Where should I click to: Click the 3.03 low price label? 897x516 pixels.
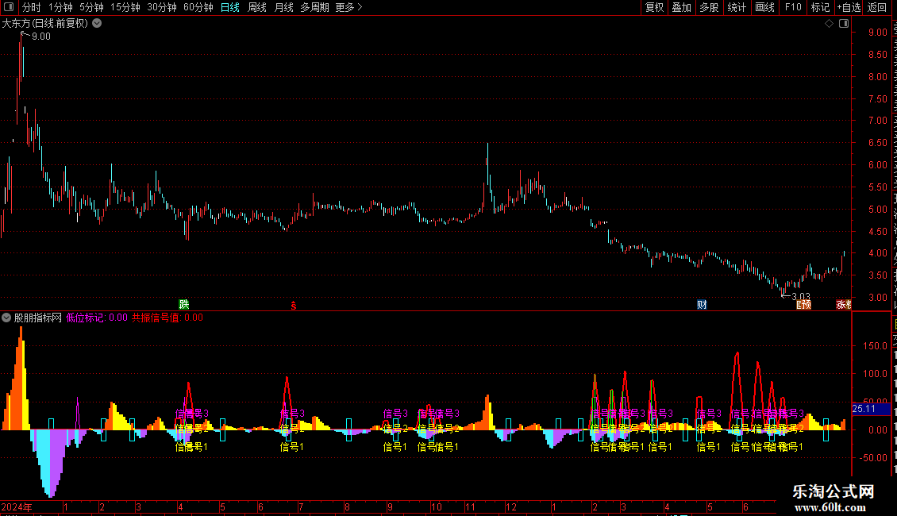(x=800, y=297)
